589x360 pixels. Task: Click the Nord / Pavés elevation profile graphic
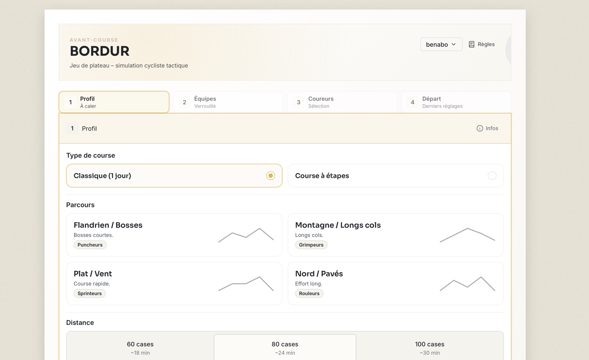tap(467, 284)
